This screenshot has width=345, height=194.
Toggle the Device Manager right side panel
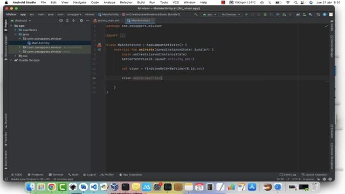coord(332,47)
